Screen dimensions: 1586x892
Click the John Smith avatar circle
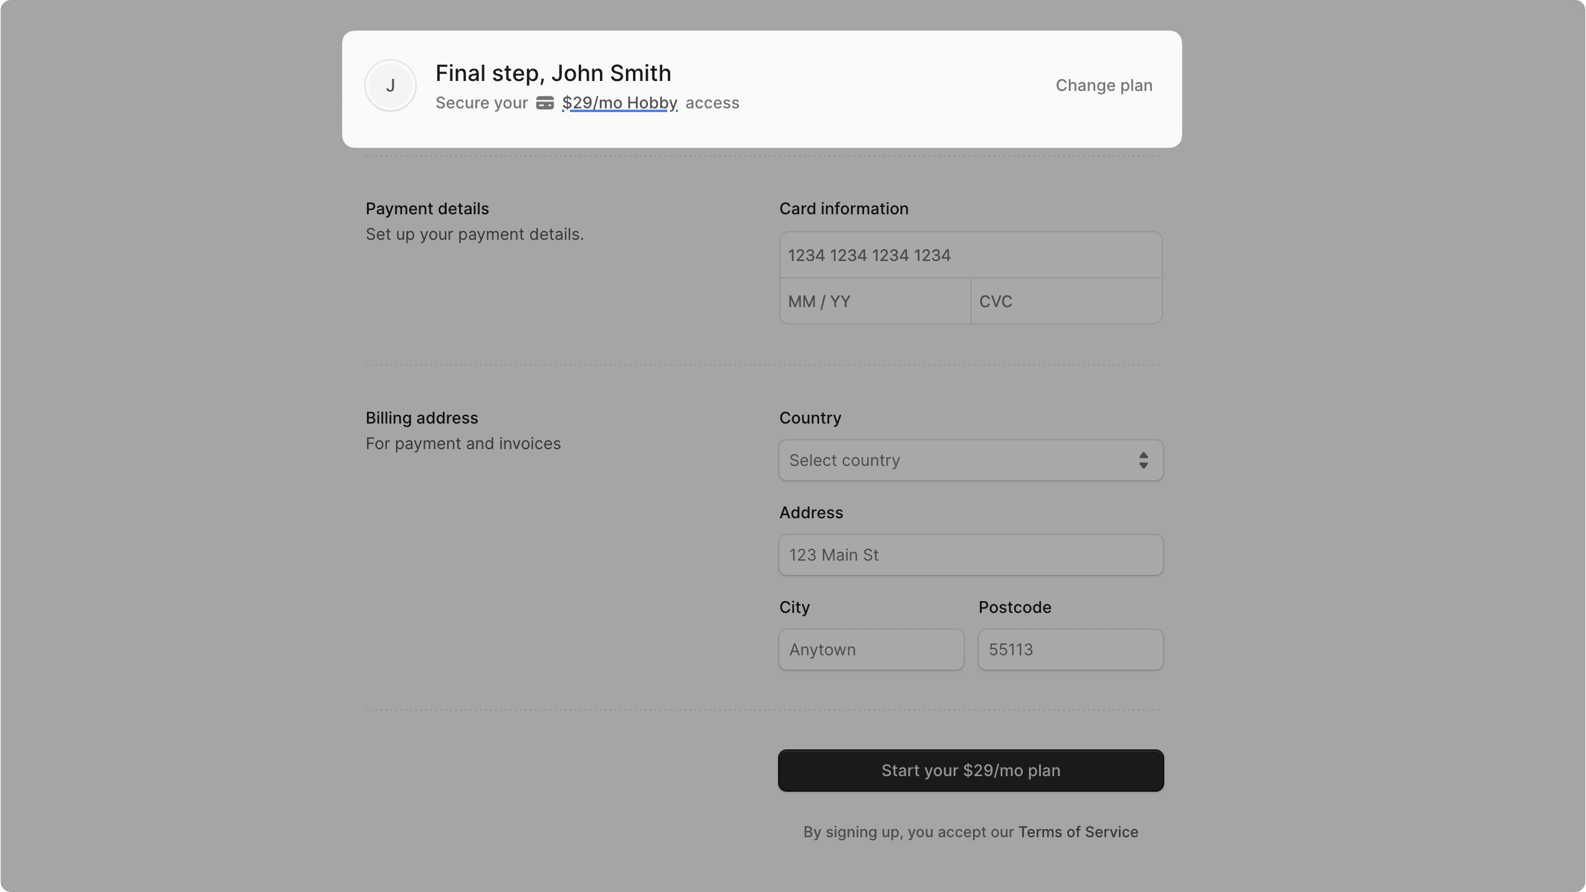pos(390,86)
